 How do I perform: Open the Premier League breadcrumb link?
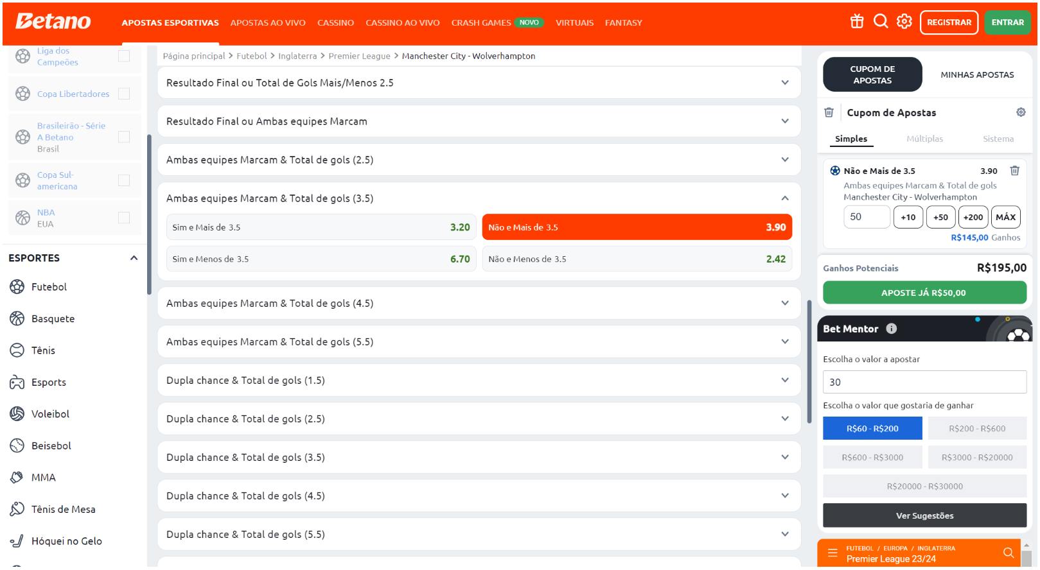tap(359, 56)
